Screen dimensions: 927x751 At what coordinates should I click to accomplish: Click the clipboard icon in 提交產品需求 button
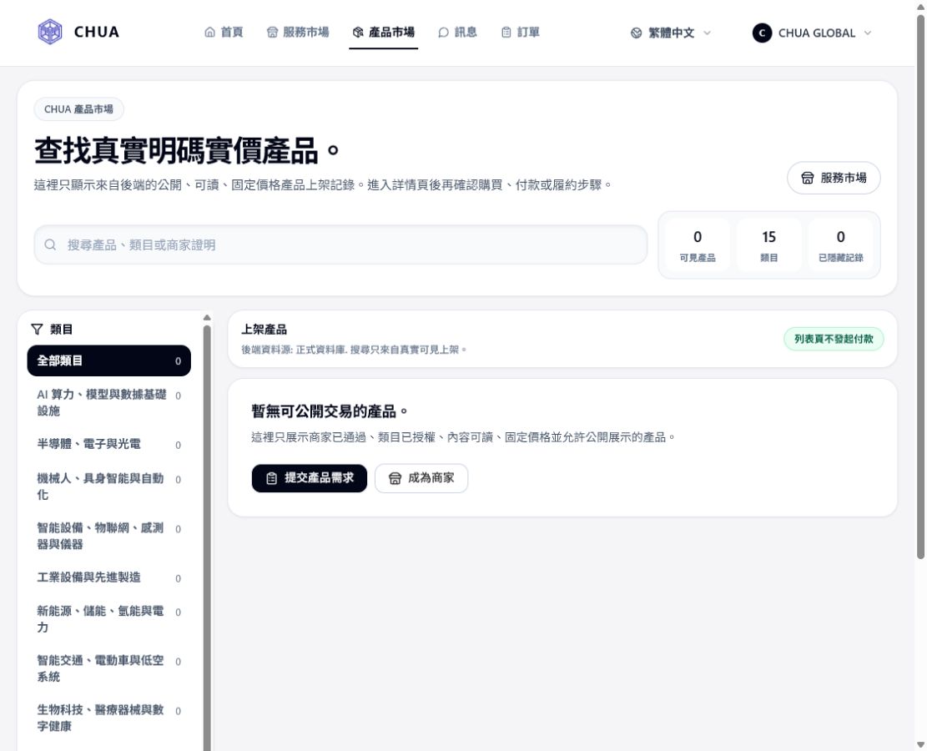(x=271, y=478)
